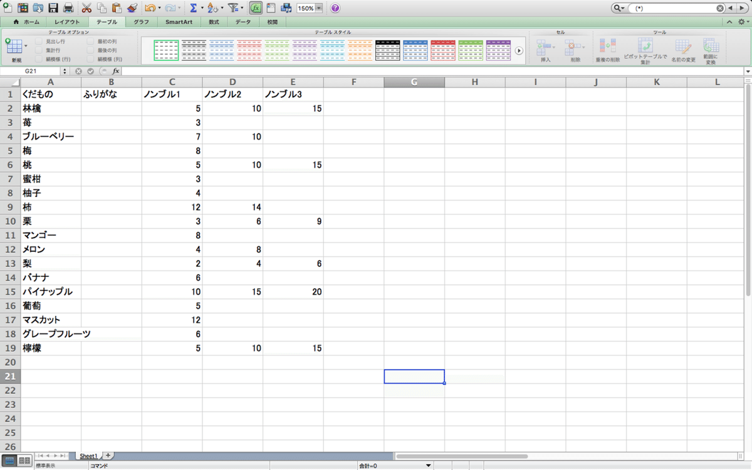Click Insert cells icon in Cells group
Image resolution: width=752 pixels, height=470 pixels.
tap(543, 46)
